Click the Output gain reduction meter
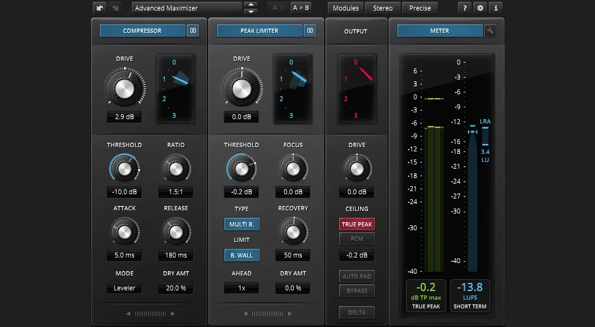 [357, 89]
